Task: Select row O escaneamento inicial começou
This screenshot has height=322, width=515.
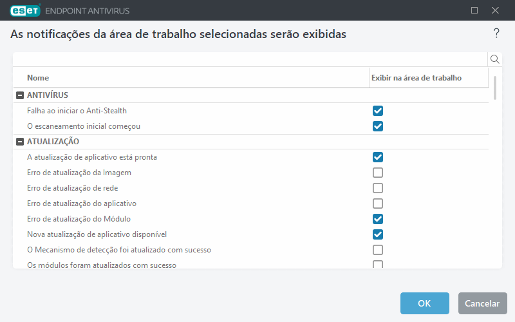Action: pos(251,126)
